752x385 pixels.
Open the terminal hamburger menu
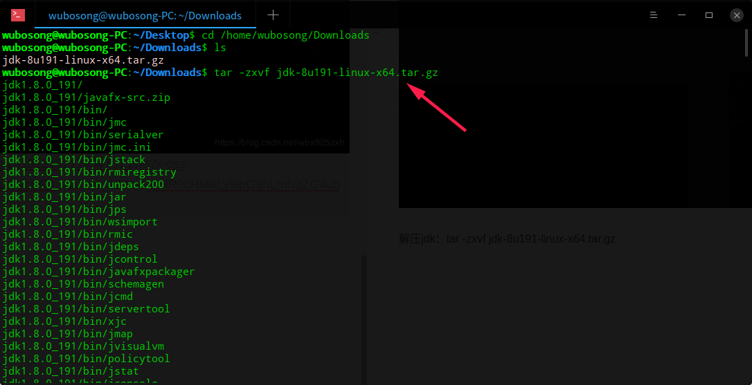click(653, 15)
